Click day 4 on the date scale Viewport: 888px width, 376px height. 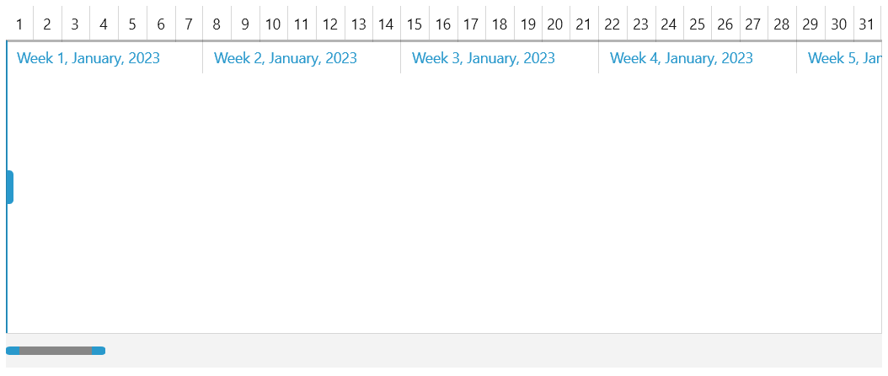tap(104, 24)
